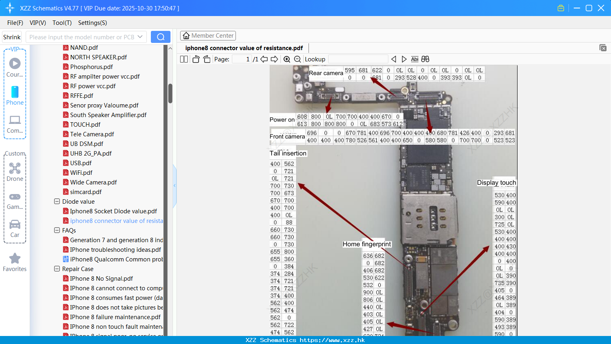Click the XZZ Schematics logo icon
Viewport: 611px width, 344px height.
click(x=10, y=8)
